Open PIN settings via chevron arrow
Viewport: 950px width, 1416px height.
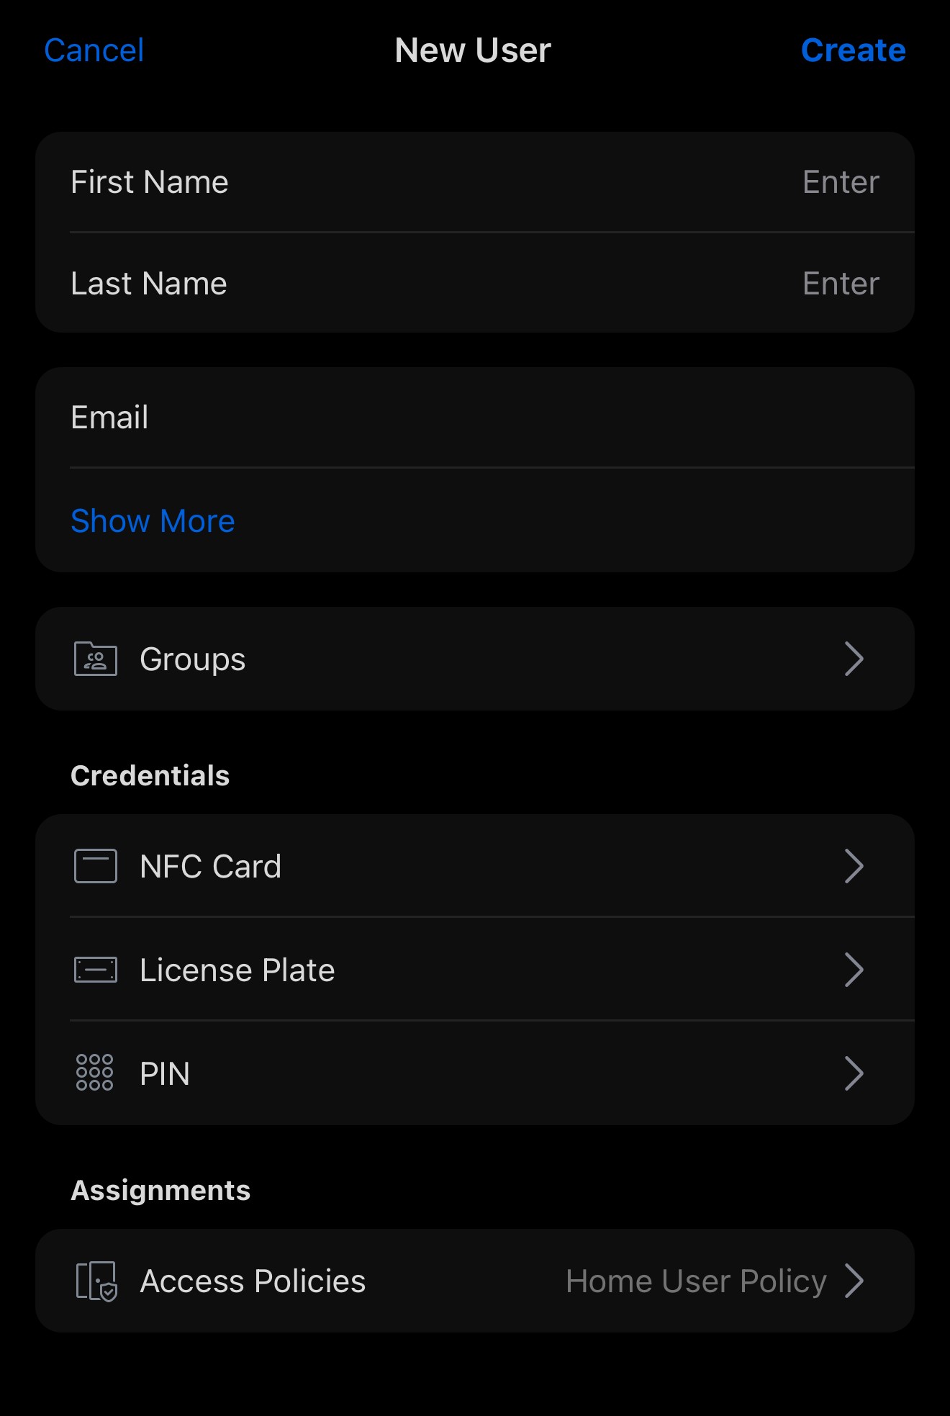coord(854,1073)
